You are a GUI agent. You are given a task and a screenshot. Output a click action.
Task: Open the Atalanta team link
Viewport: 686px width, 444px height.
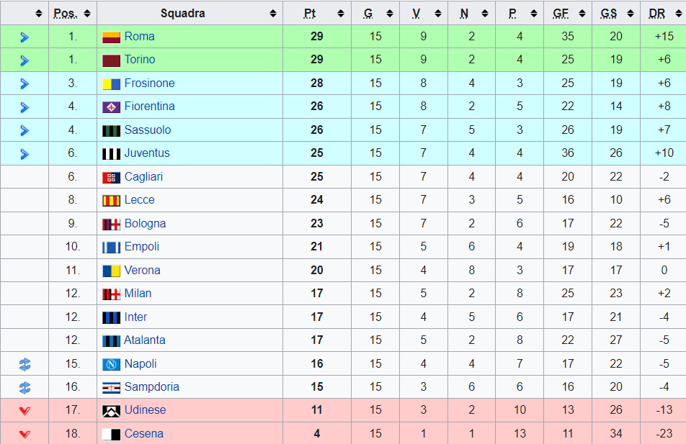coord(145,340)
